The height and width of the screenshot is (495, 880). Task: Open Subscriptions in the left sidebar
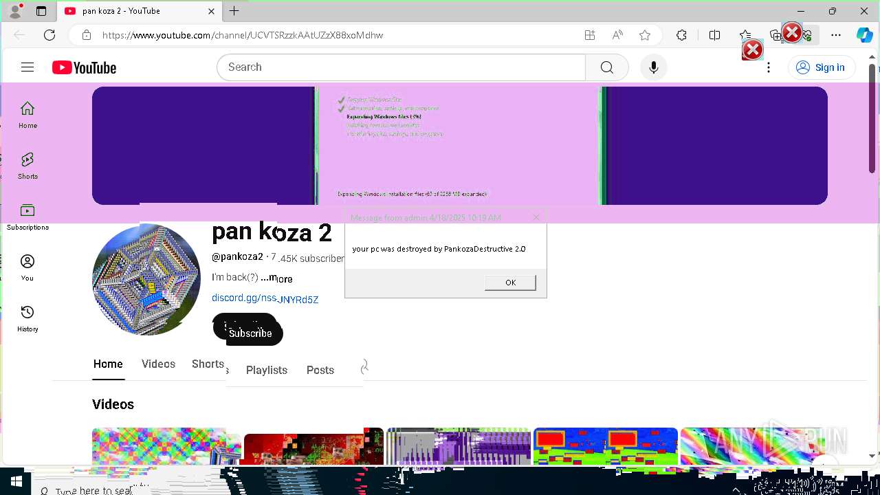pos(27,217)
